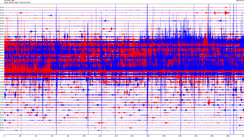Screen dimensions: 244x137
Task: Pick the 07:00 time label
Action: point(2,45)
